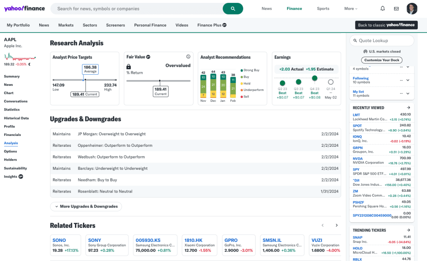Expand More Upgrades & Downgrades
This screenshot has height=261, width=427.
click(x=86, y=206)
